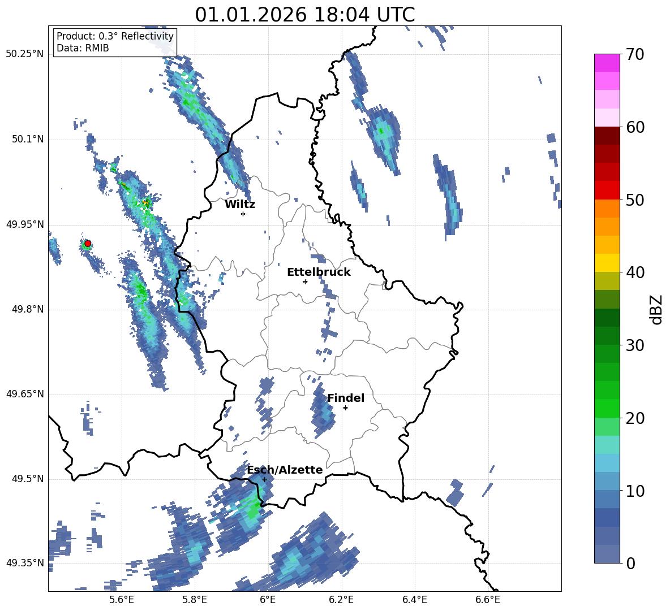Screen dimensions: 670x611
Task: Click the colorbar tick value 70
Action: coord(635,55)
